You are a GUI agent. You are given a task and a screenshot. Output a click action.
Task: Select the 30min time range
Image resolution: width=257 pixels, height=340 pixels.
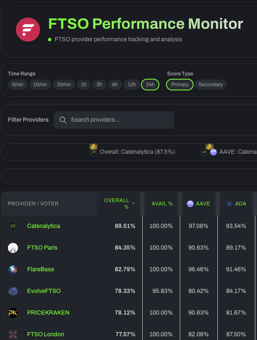(x=64, y=85)
